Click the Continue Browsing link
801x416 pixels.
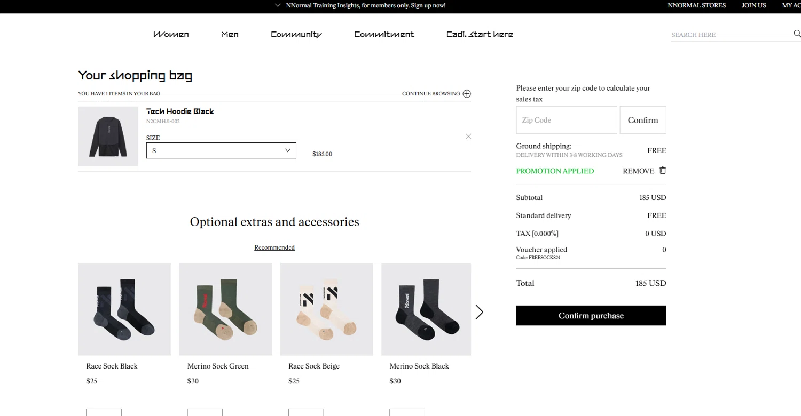coord(431,94)
